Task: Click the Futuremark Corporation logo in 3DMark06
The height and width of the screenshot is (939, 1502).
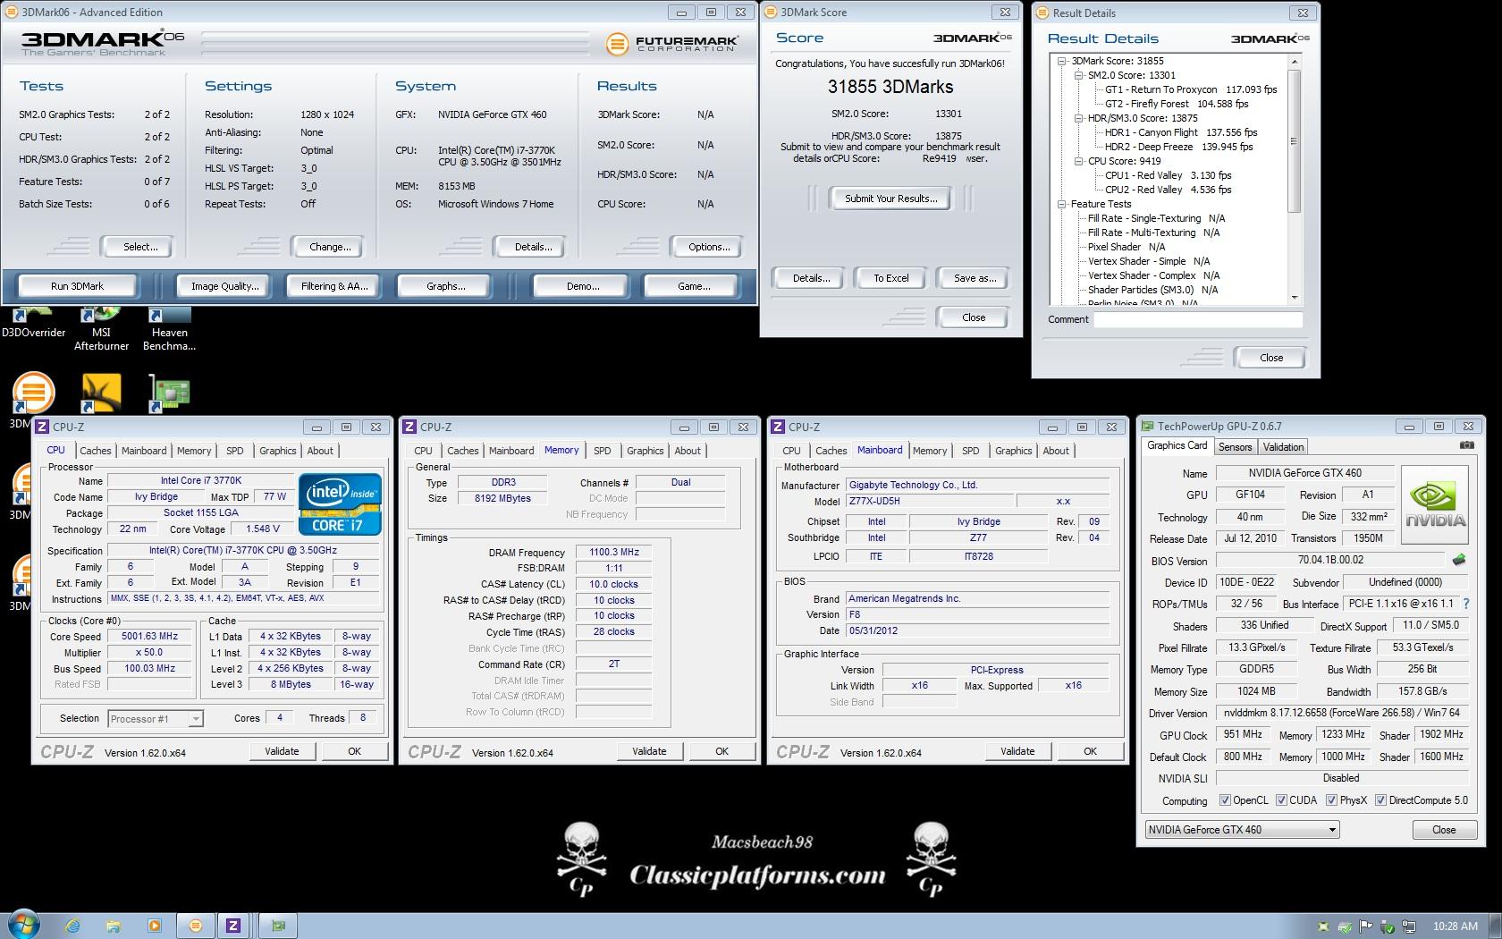Action: (x=671, y=43)
